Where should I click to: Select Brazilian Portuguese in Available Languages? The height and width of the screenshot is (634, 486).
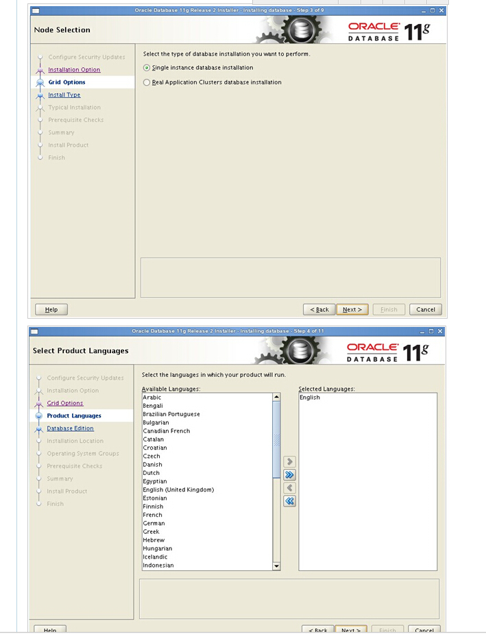tap(208, 415)
